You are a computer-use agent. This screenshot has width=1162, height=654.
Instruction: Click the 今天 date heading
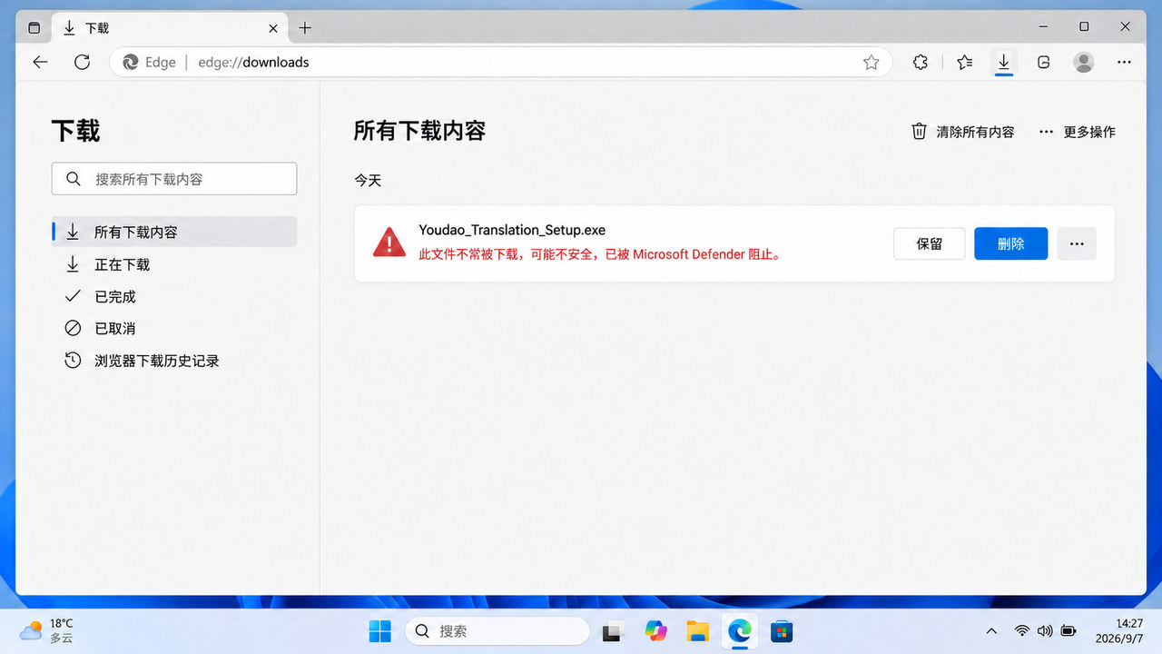tap(368, 181)
